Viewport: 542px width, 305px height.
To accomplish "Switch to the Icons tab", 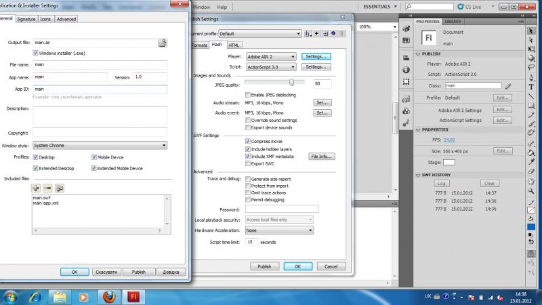I will (45, 19).
